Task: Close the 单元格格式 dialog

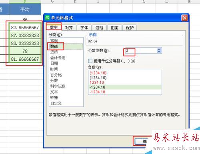Action: pos(184,18)
